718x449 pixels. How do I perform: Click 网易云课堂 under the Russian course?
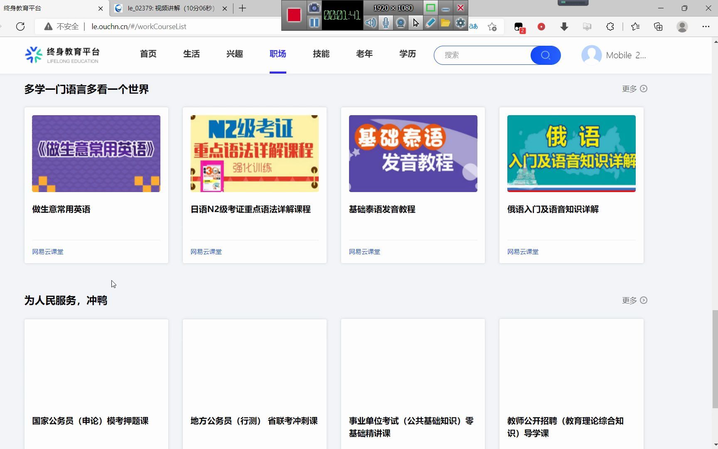[x=523, y=252]
